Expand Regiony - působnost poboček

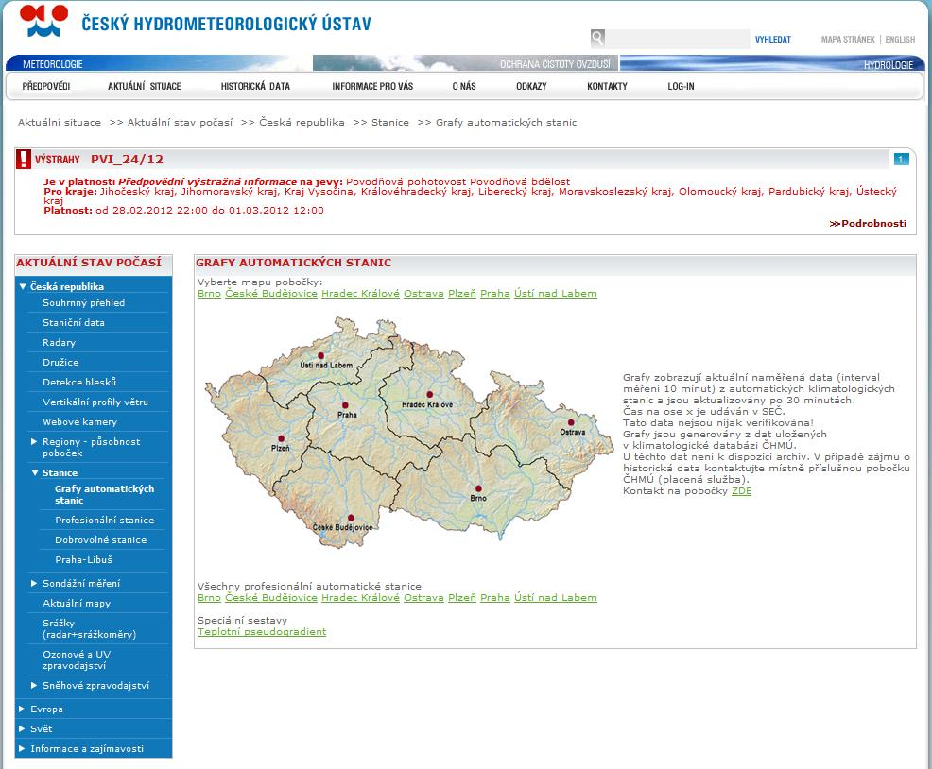click(x=34, y=441)
